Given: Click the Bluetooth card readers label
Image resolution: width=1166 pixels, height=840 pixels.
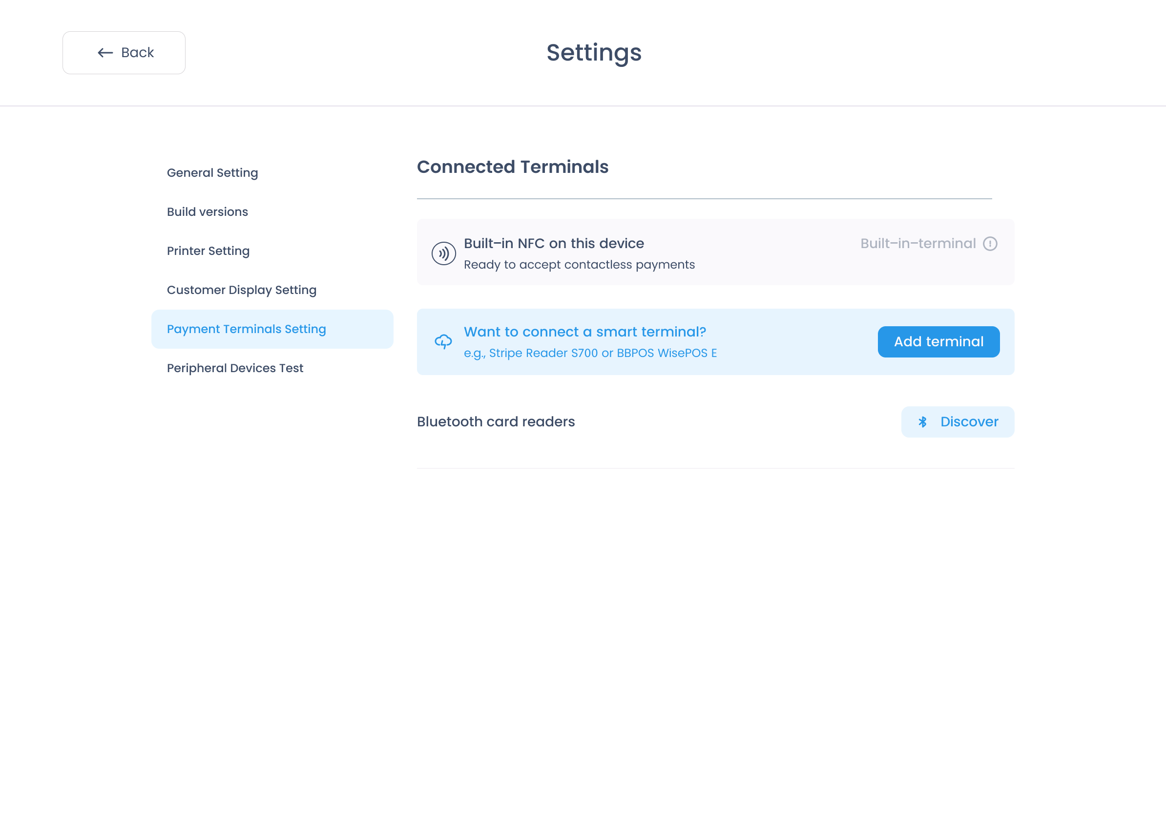Looking at the screenshot, I should (496, 422).
